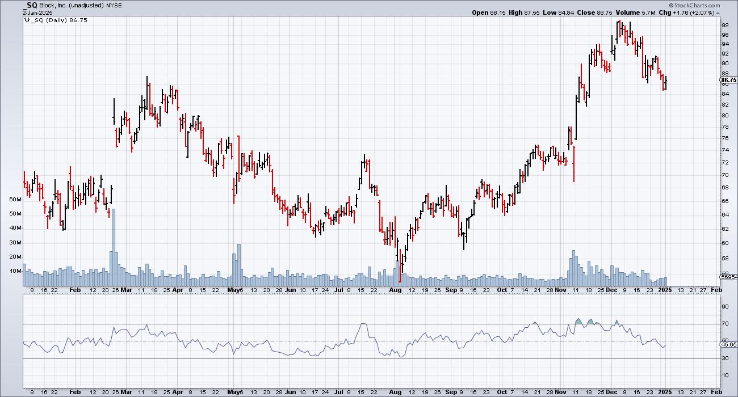Click the '64' price axis label
The image size is (738, 397).
pyautogui.click(x=725, y=214)
